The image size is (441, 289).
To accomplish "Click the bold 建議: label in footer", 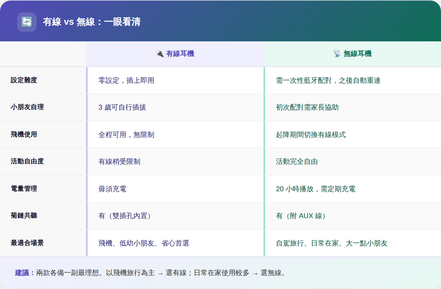I will tap(25, 273).
